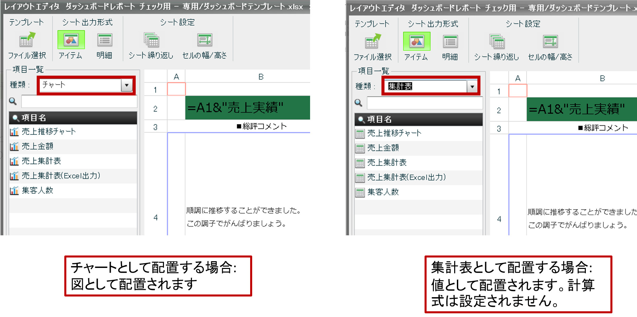637x317 pixels.
Task: Click the ファイル選択 icon in the left window
Action: pos(27,40)
